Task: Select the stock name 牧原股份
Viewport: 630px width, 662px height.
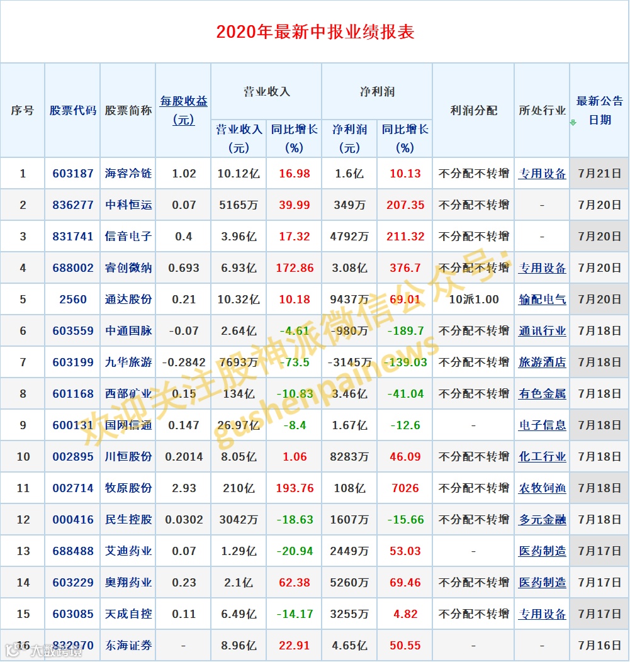Action: click(128, 488)
